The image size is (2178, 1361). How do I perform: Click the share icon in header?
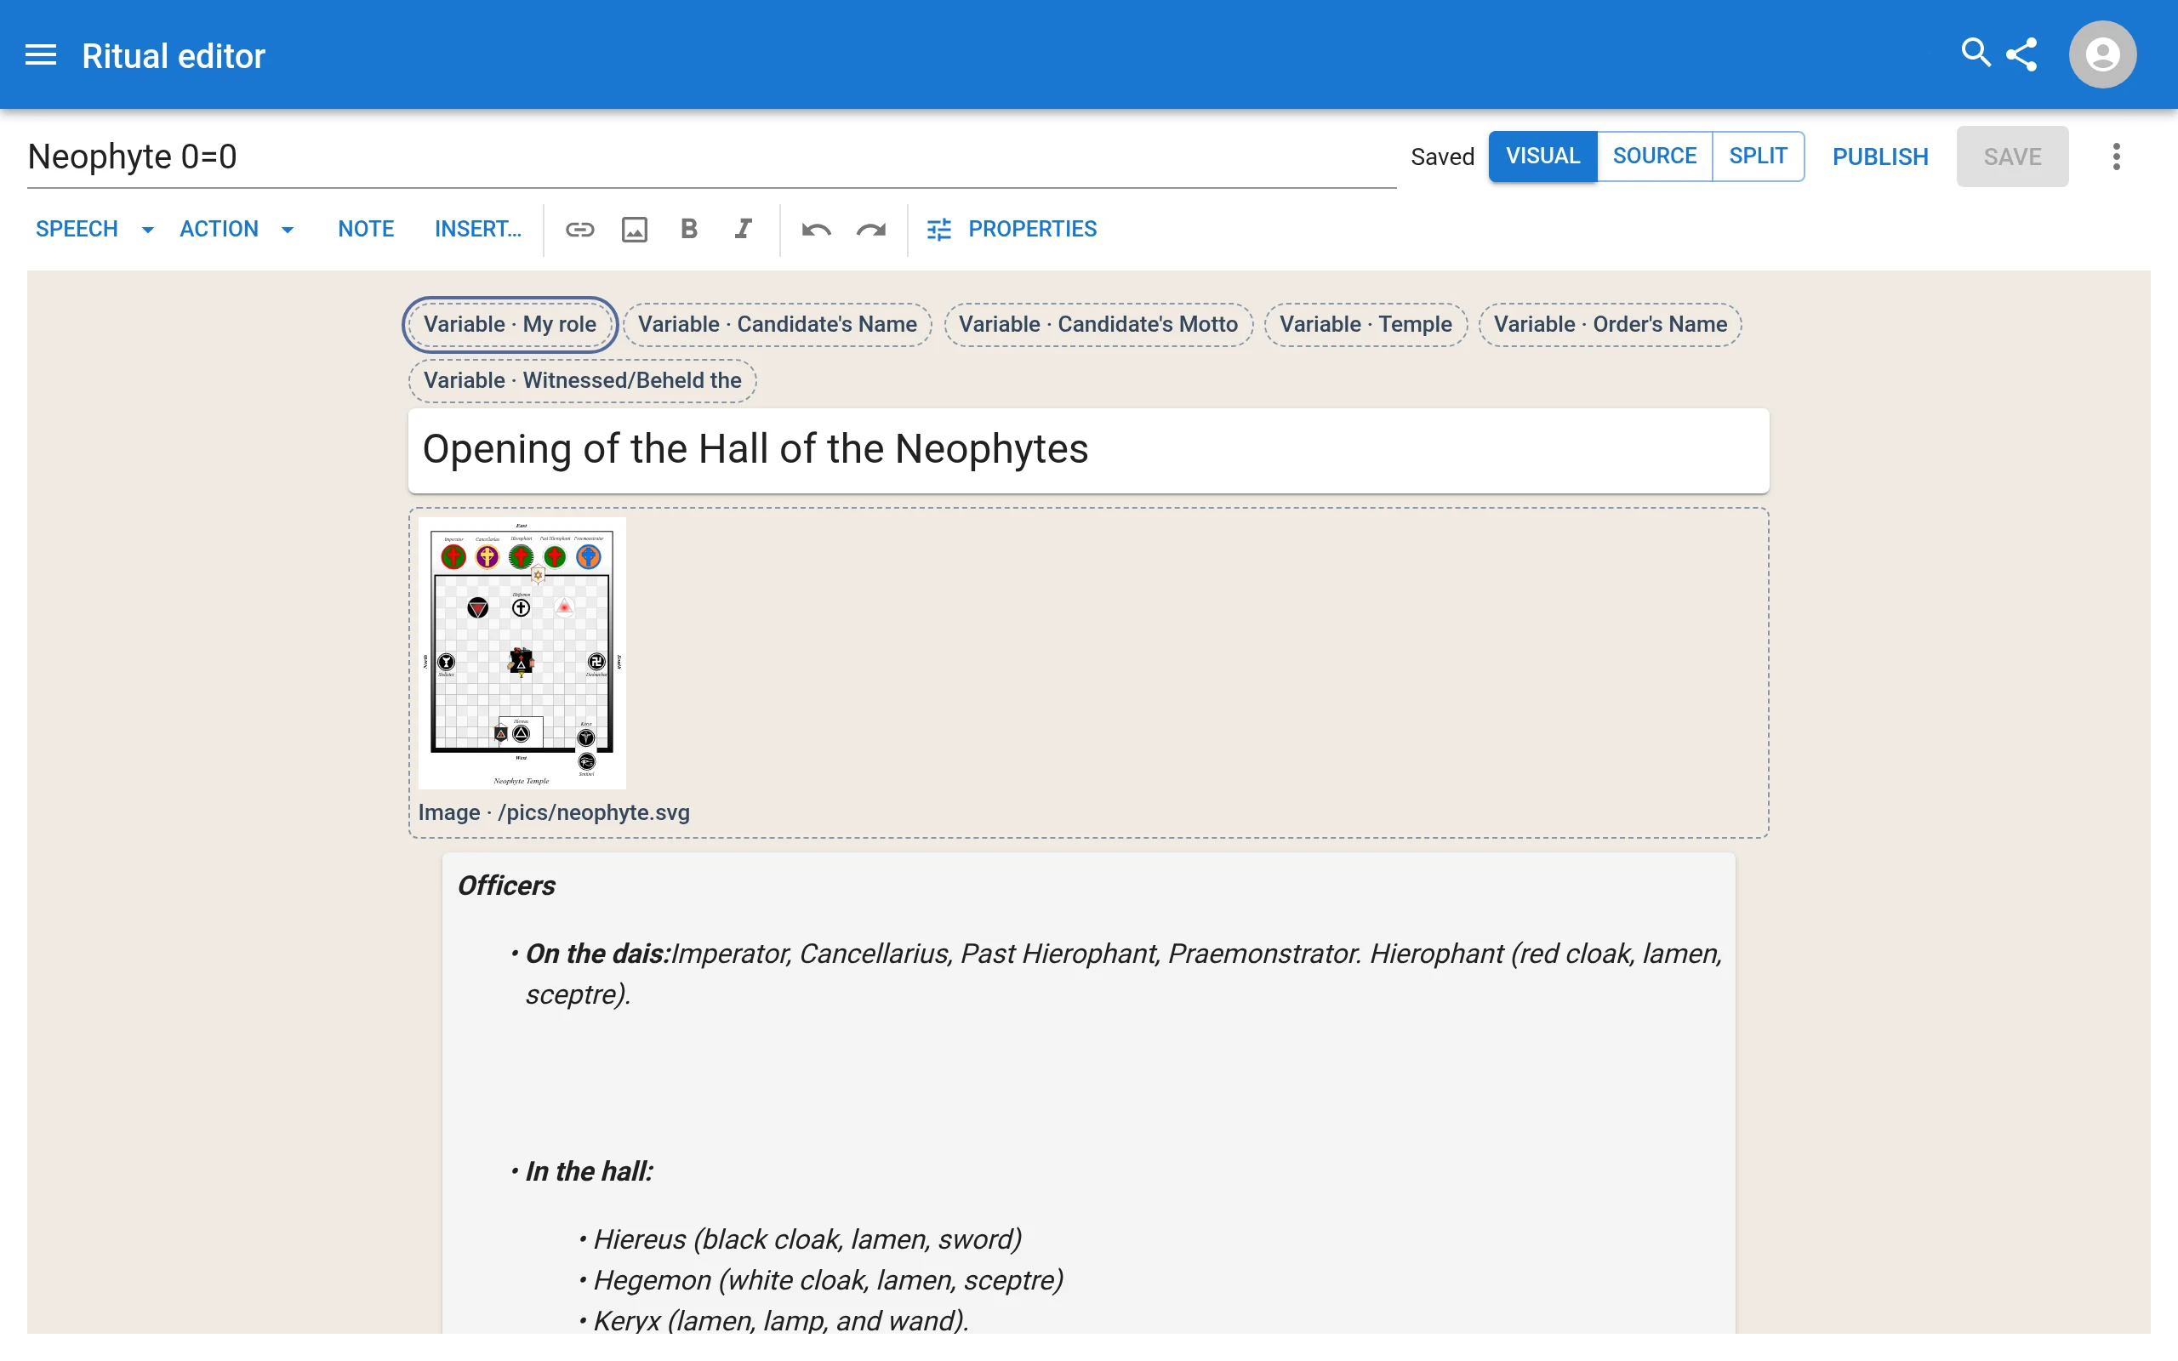(2021, 54)
